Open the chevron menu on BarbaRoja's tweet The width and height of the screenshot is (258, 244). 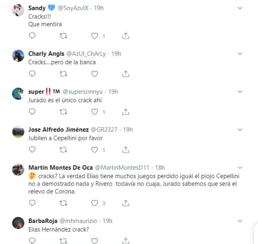click(240, 221)
